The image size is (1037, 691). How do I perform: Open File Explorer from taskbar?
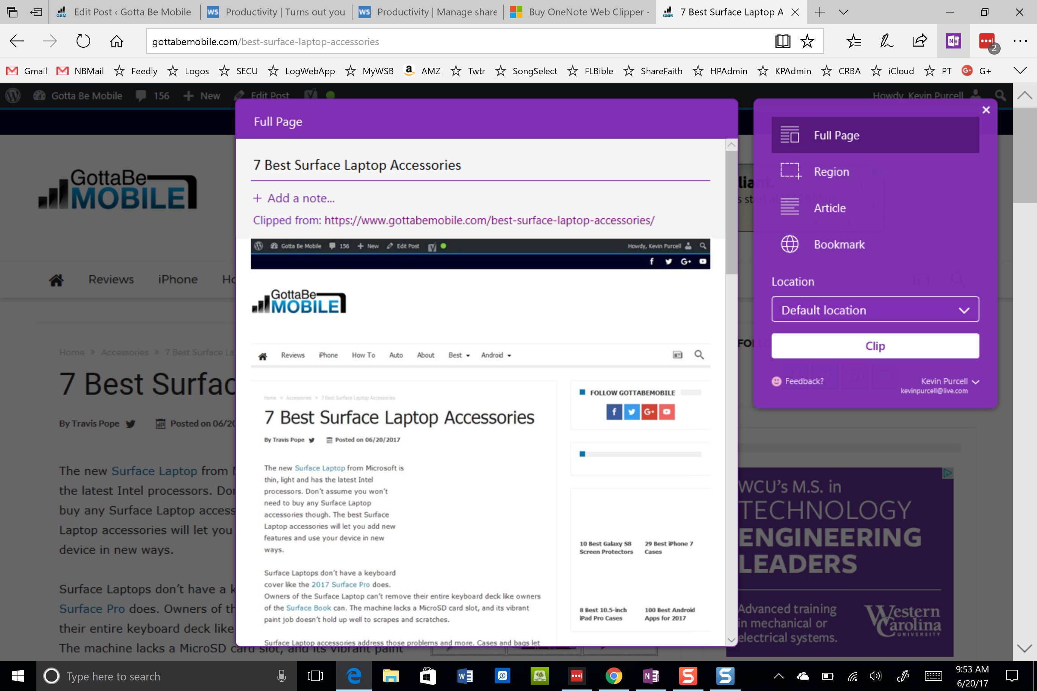(391, 675)
